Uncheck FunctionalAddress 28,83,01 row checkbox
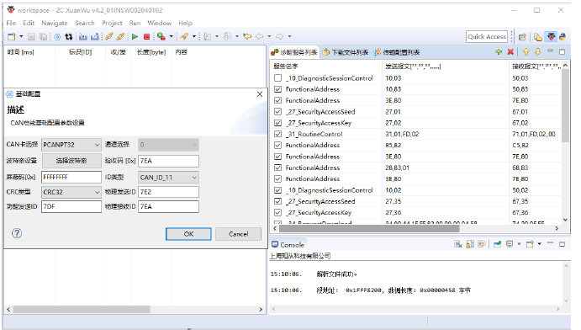Screen dimensions: 581x330 [x=278, y=168]
